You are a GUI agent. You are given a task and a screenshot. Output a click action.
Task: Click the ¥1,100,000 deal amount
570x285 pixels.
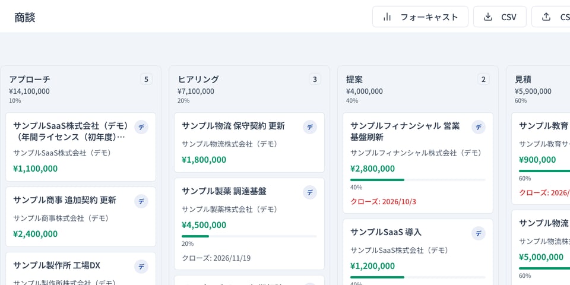[35, 169]
